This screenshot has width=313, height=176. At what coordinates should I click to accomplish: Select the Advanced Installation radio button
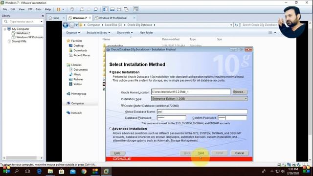pyautogui.click(x=111, y=129)
